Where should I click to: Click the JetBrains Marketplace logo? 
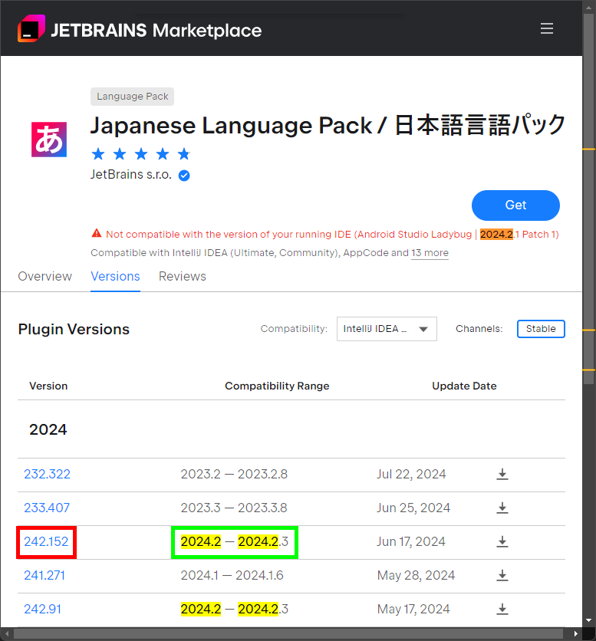pyautogui.click(x=140, y=29)
